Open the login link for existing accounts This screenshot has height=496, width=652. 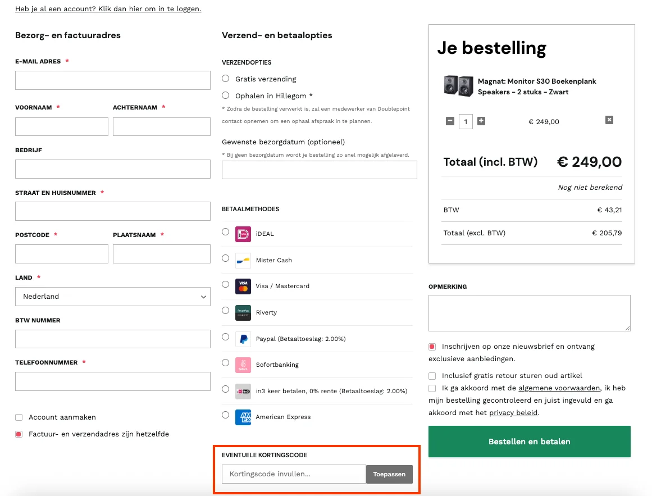tap(107, 8)
